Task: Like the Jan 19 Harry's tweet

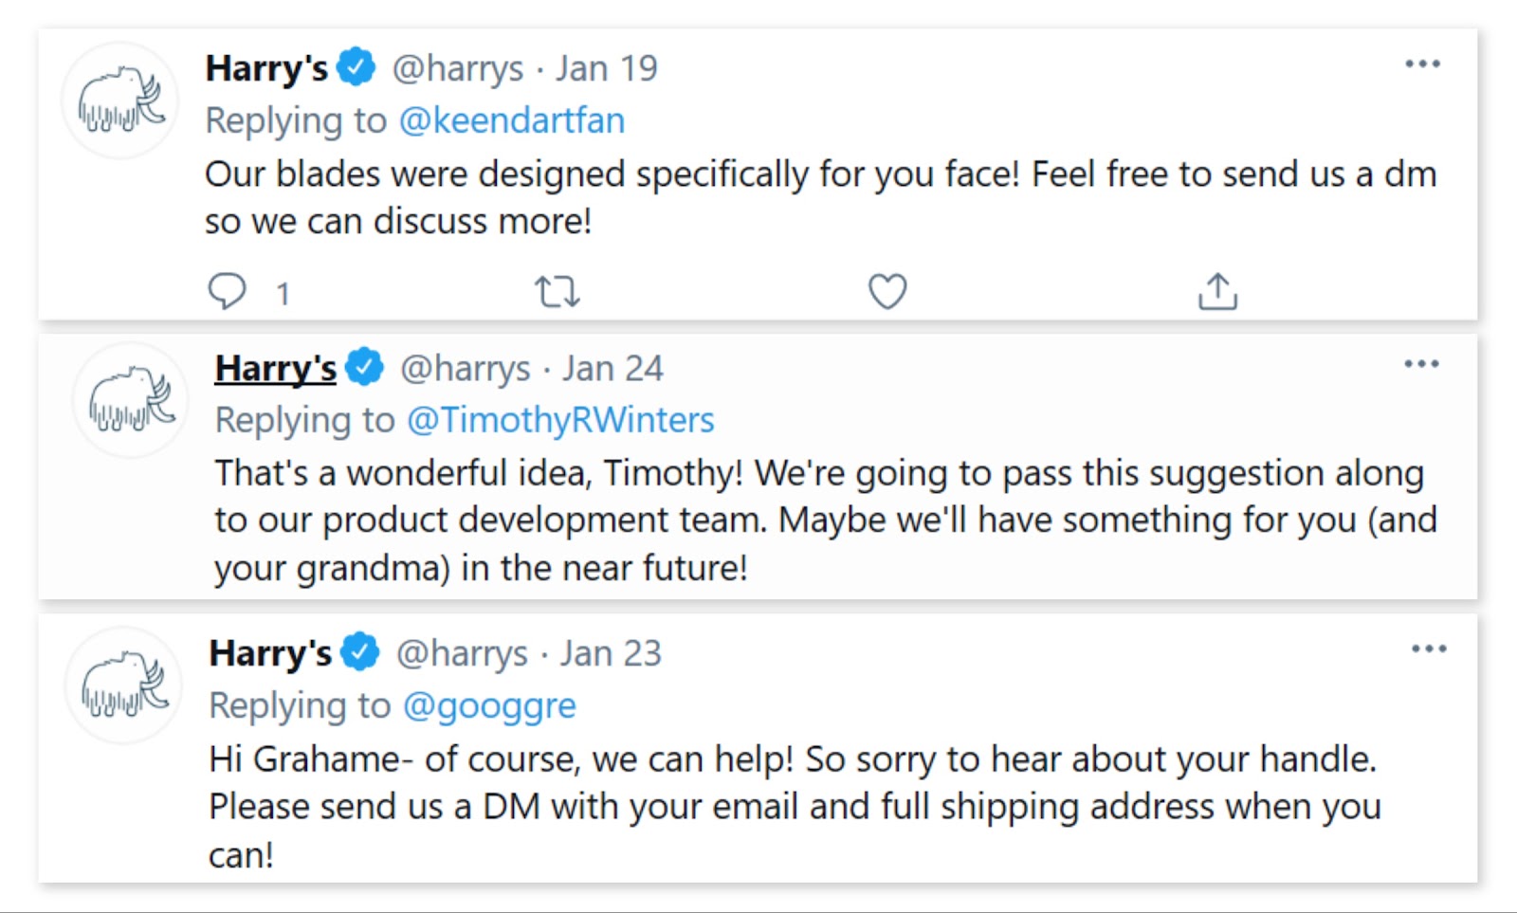Action: pyautogui.click(x=887, y=291)
